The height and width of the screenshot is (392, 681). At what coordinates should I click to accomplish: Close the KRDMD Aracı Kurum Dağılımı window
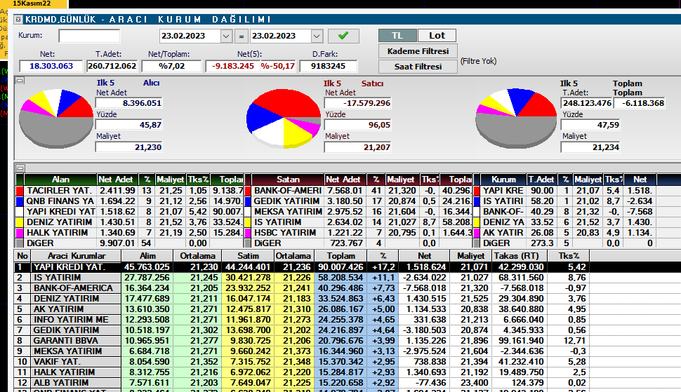click(x=18, y=19)
